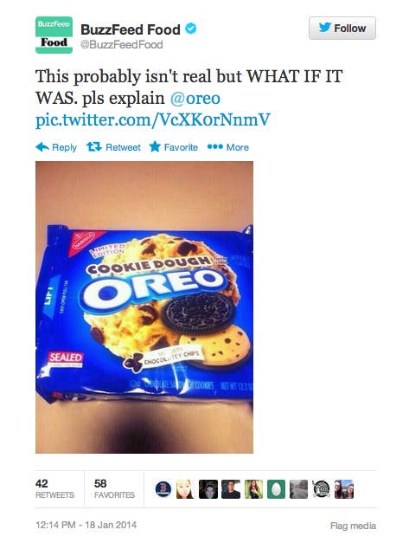Click the Reply arrow icon
Image resolution: width=409 pixels, height=536 pixels.
[42, 147]
